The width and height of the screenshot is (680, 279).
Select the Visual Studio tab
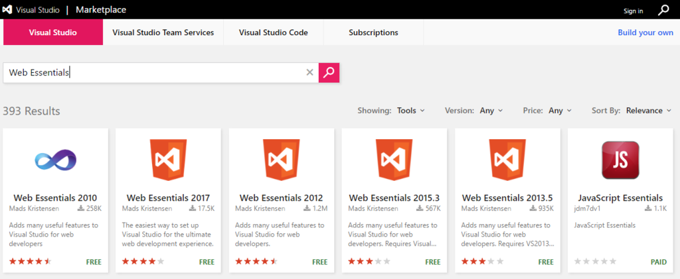click(x=53, y=32)
